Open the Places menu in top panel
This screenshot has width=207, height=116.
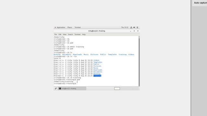point(70,27)
